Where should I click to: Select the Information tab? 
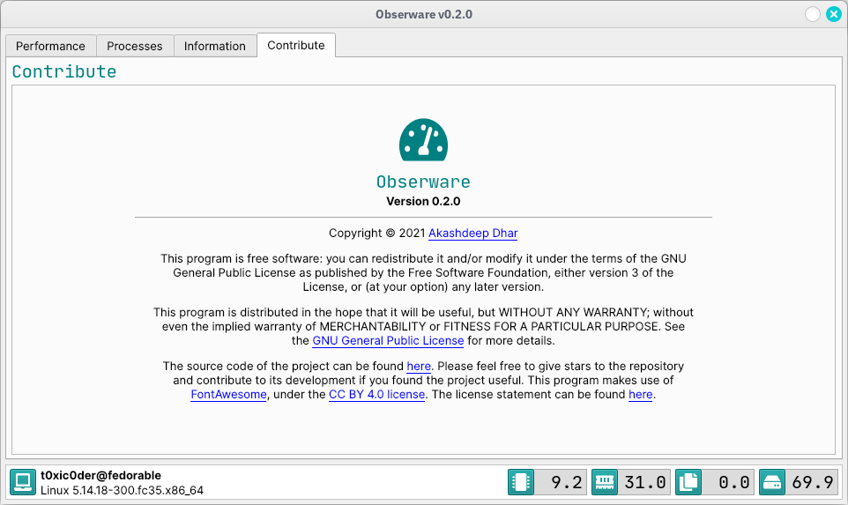[215, 46]
